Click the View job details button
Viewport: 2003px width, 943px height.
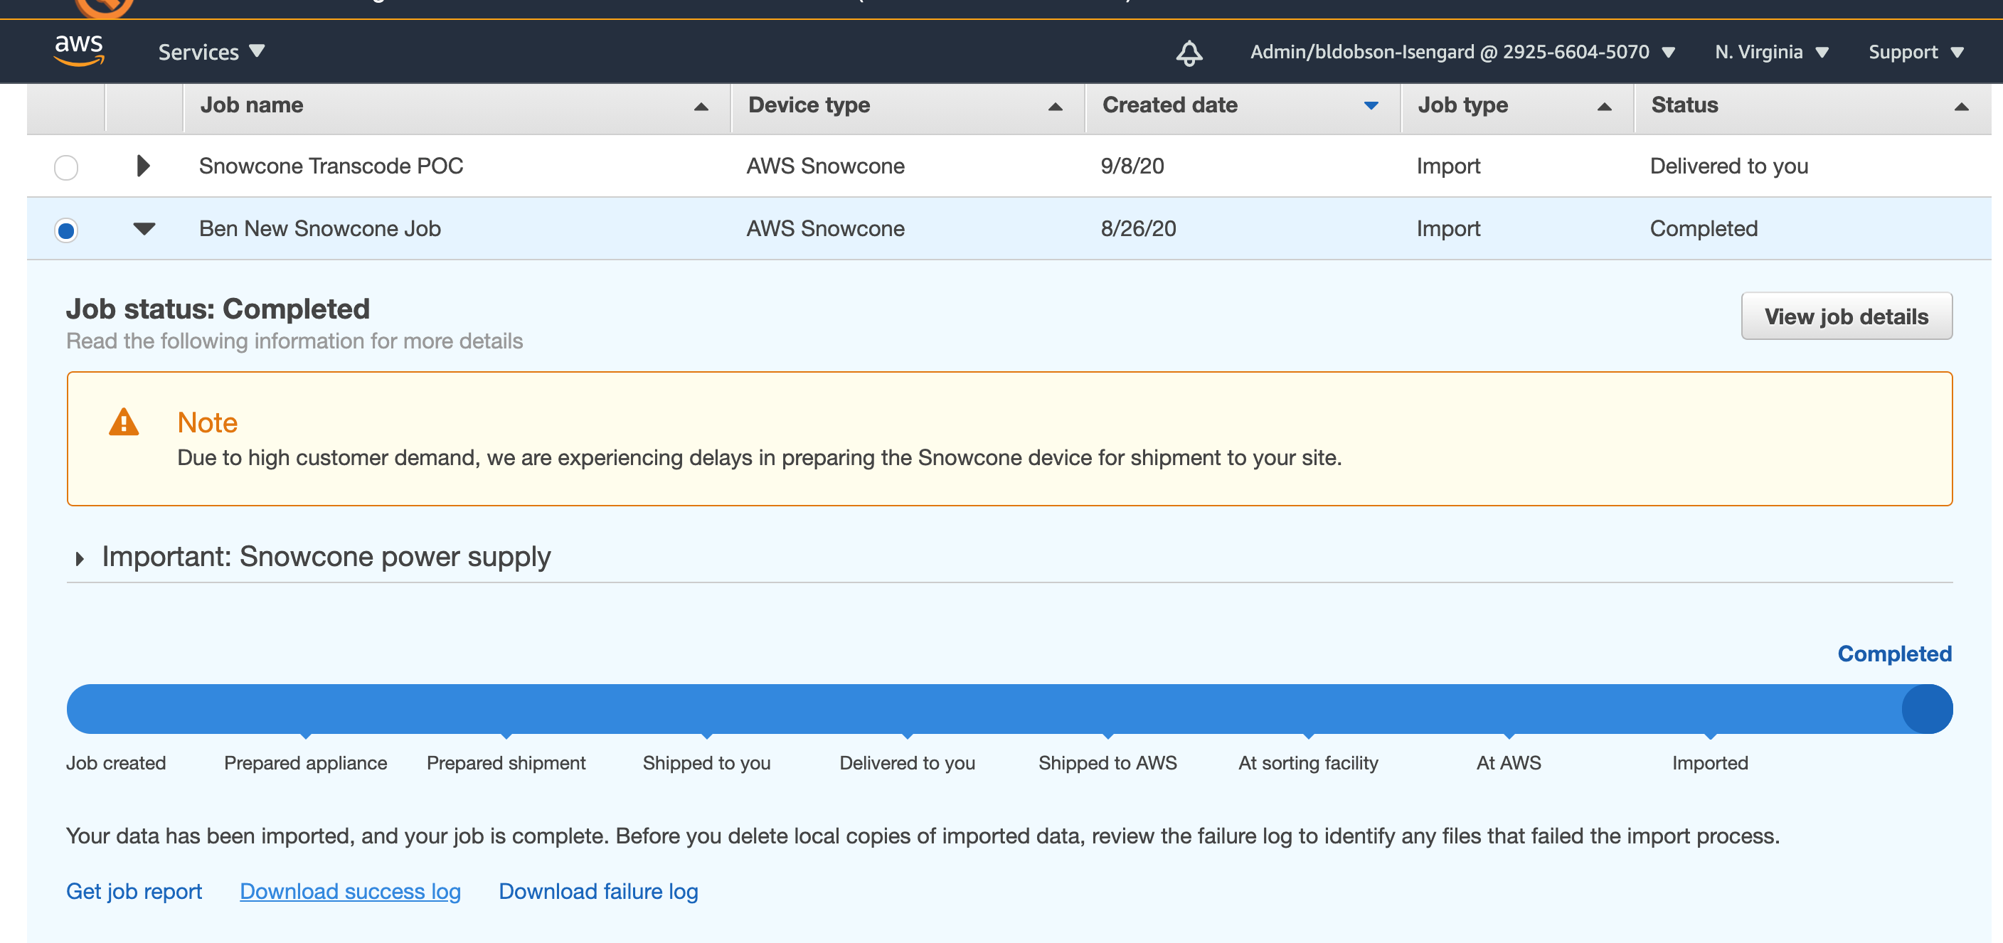click(x=1847, y=316)
